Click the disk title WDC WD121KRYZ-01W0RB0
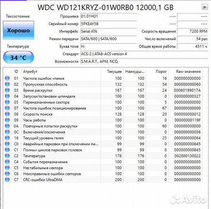211x209 pixels. point(105,7)
